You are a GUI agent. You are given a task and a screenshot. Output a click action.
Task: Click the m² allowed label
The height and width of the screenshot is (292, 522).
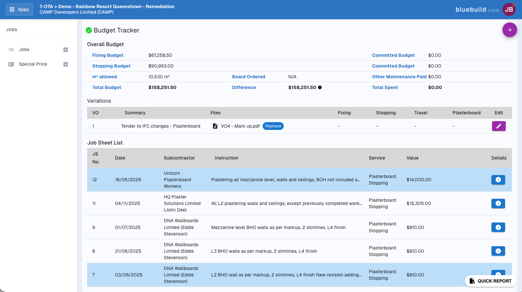[105, 77]
